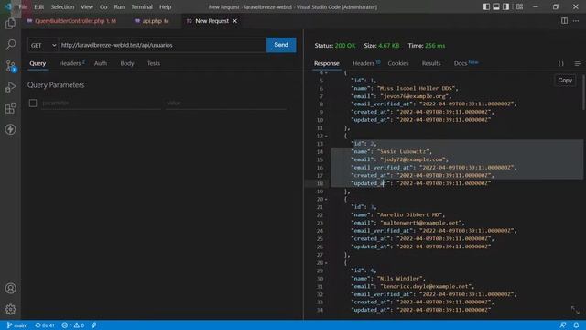Viewport: 586px width, 330px height.
Task: Collapse the JSON object at line 12
Action: (326, 136)
